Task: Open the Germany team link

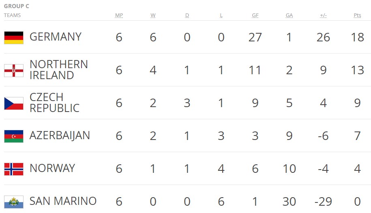Action: (x=56, y=37)
